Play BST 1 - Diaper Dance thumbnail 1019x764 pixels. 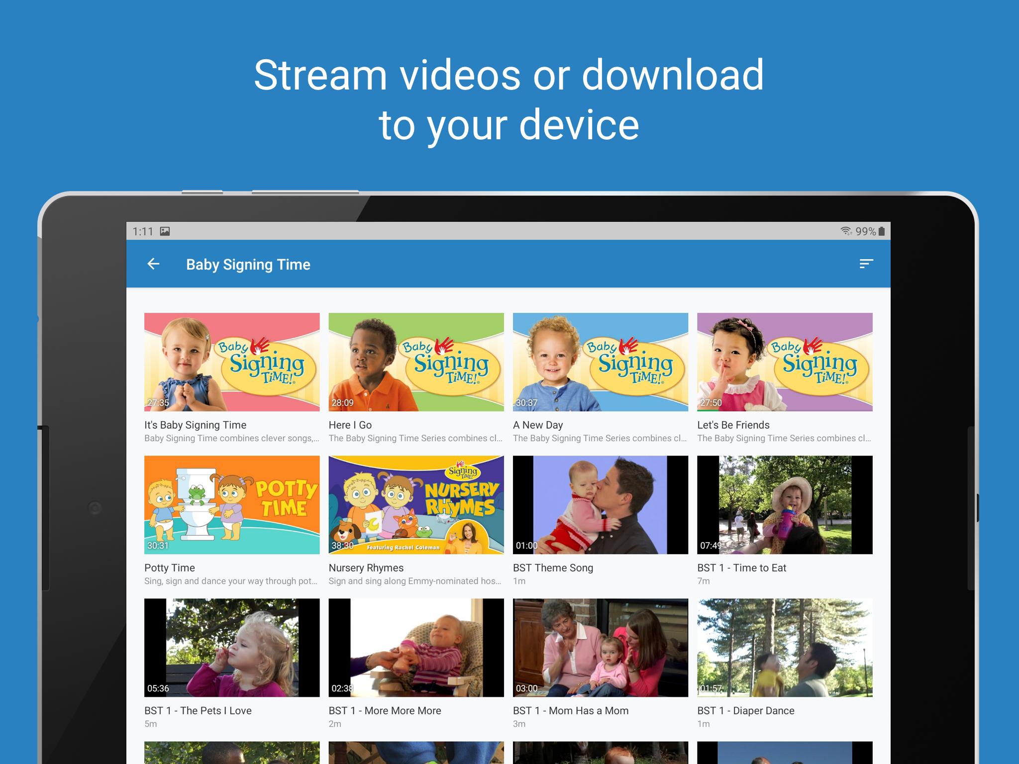(785, 648)
